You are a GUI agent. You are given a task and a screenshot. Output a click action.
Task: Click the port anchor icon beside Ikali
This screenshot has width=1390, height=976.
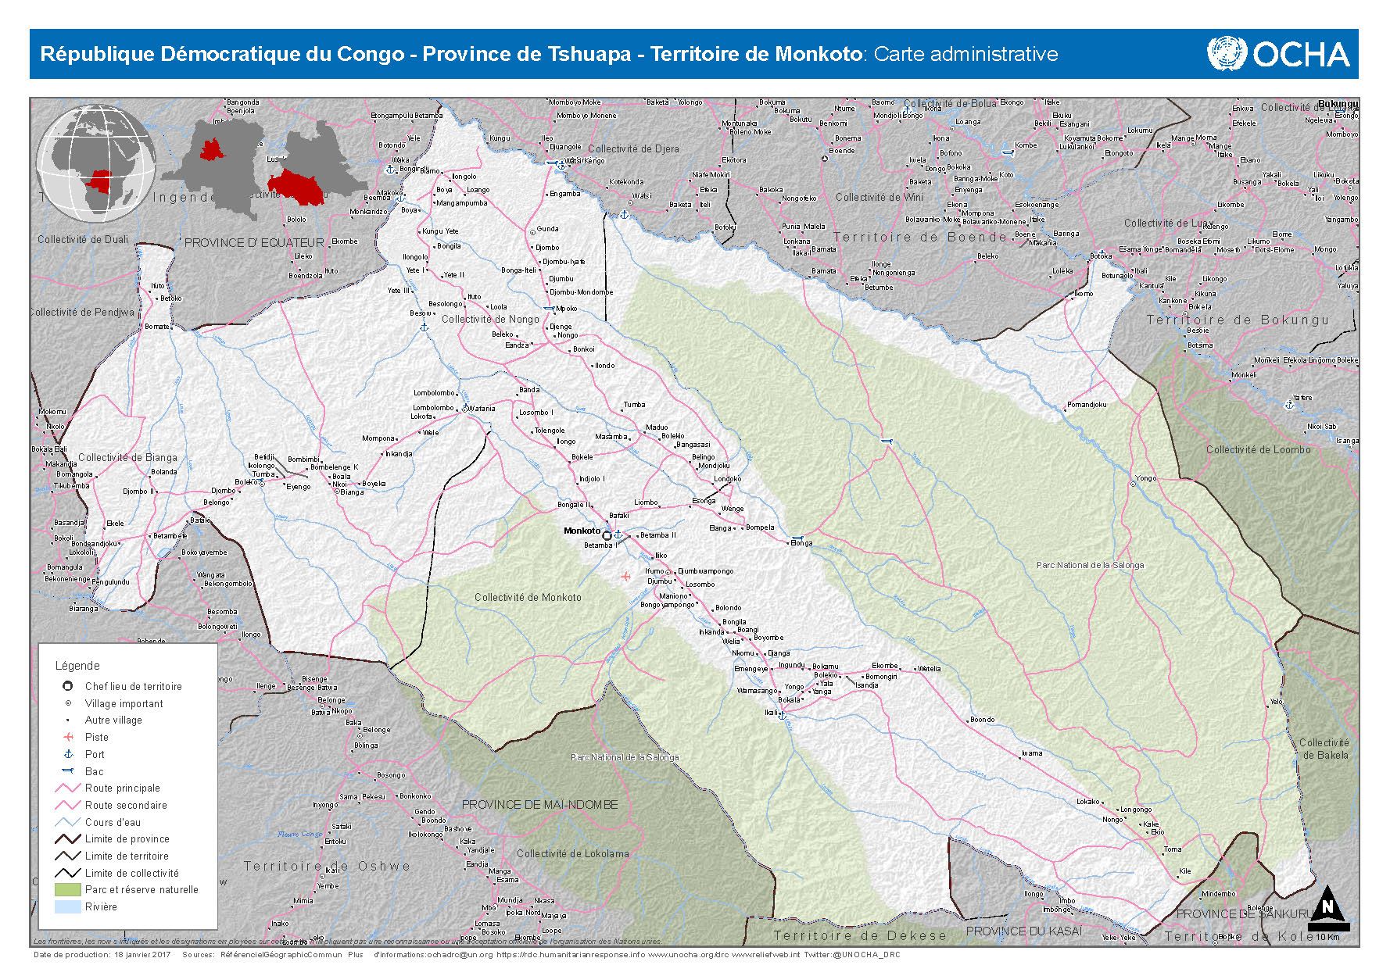(x=781, y=715)
